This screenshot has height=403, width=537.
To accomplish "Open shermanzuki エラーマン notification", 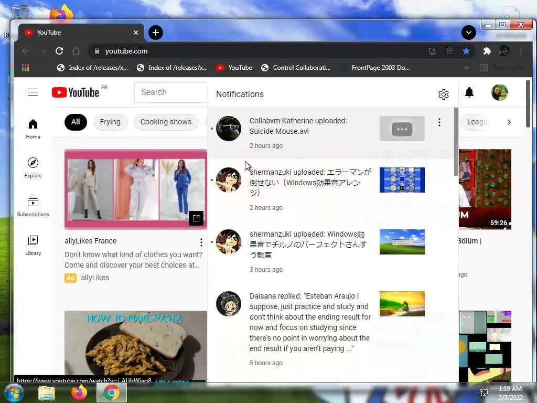I will [330, 190].
